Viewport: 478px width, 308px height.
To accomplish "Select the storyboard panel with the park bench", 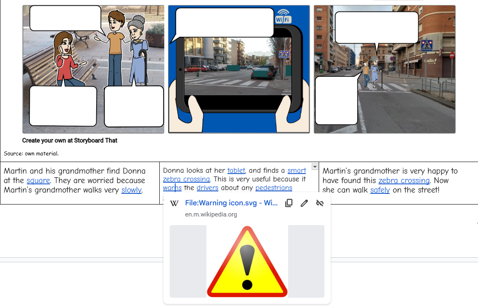I will tap(93, 69).
